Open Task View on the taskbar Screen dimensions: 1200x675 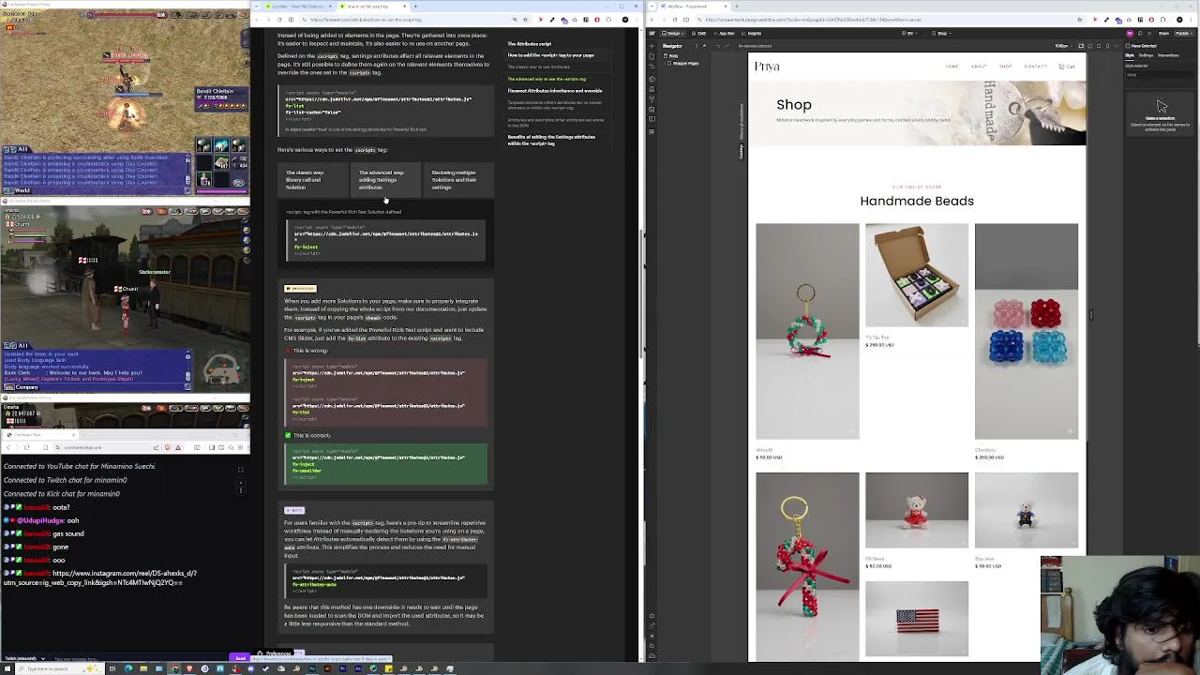112,668
